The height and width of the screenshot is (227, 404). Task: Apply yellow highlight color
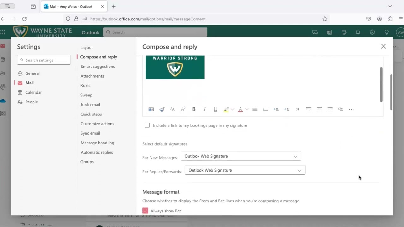226,109
